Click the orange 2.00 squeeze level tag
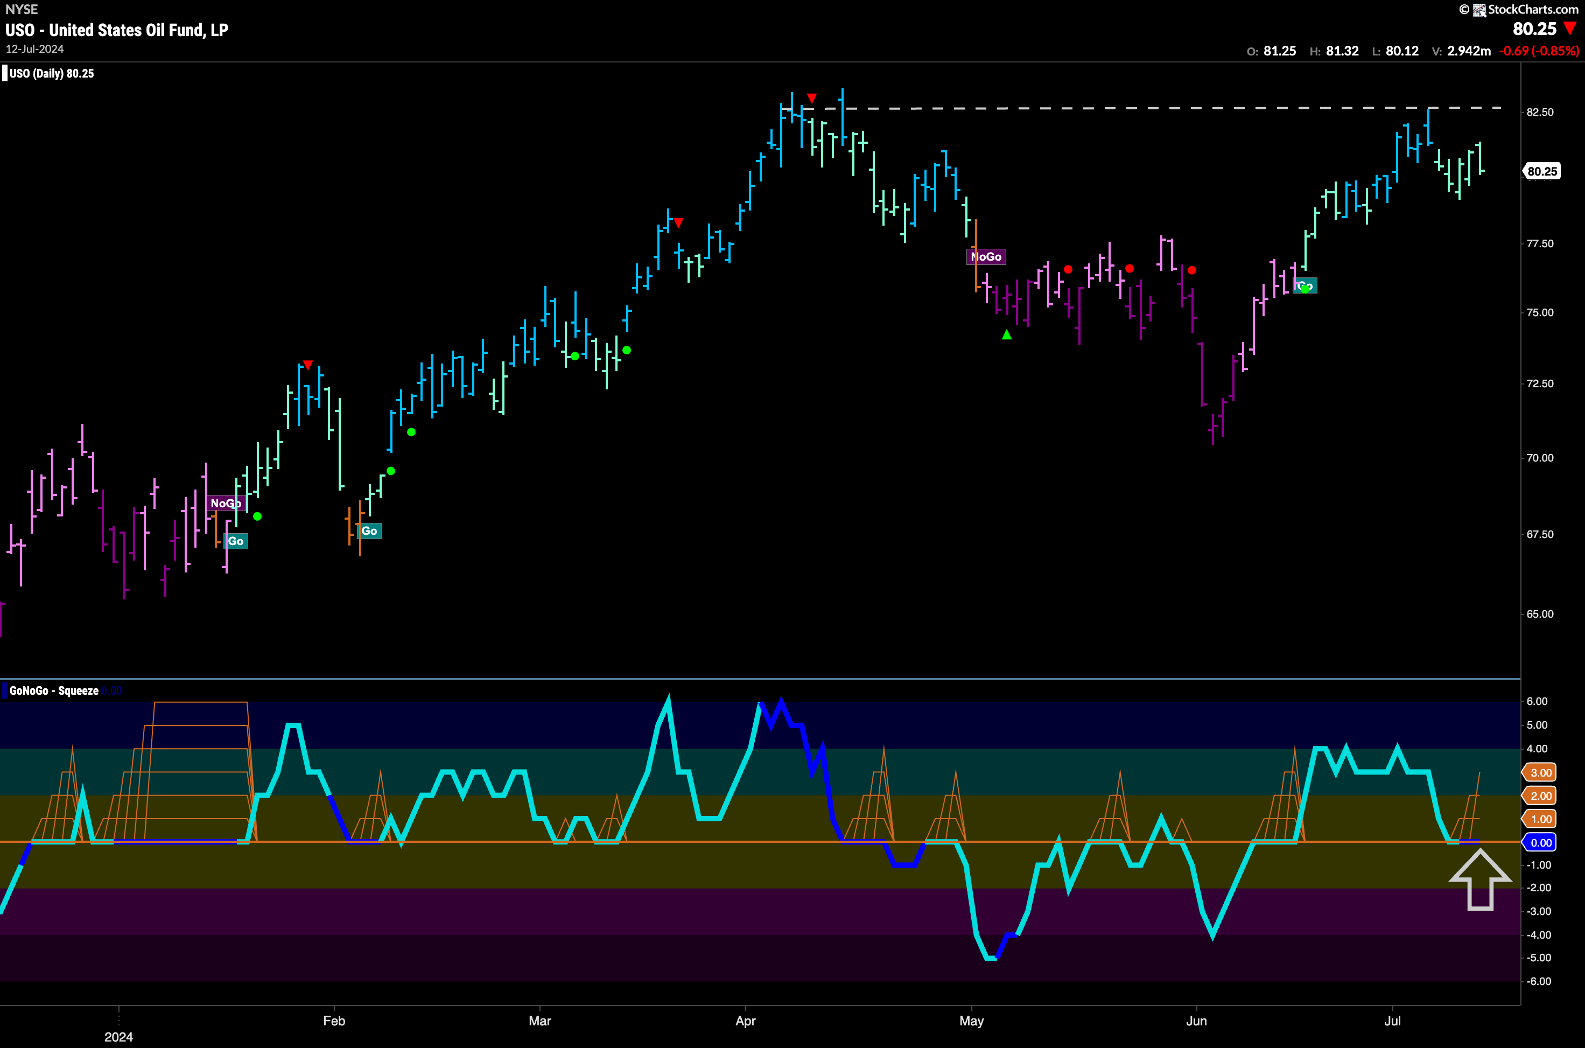The image size is (1585, 1048). [1540, 796]
